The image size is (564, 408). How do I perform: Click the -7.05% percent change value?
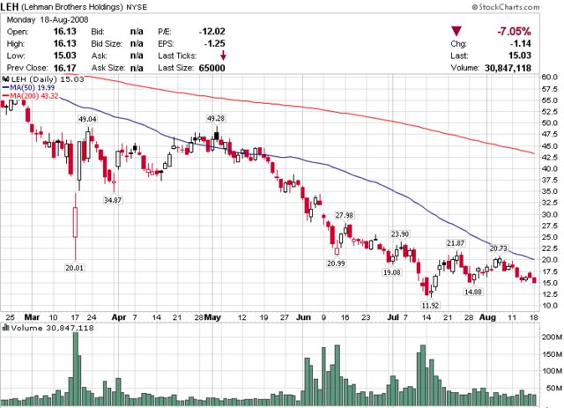(514, 32)
